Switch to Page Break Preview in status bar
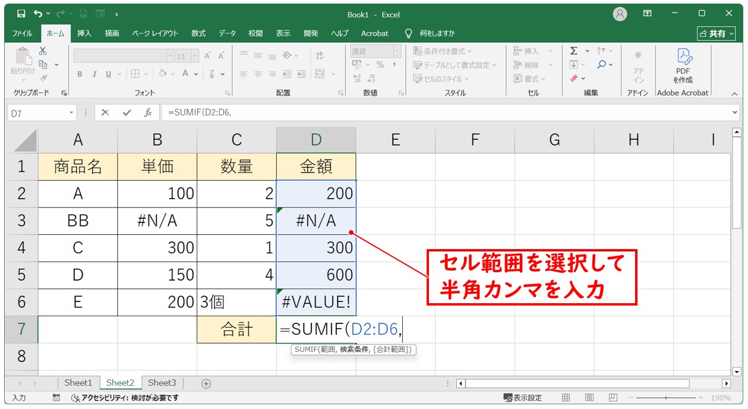The image size is (748, 409). pos(613,398)
